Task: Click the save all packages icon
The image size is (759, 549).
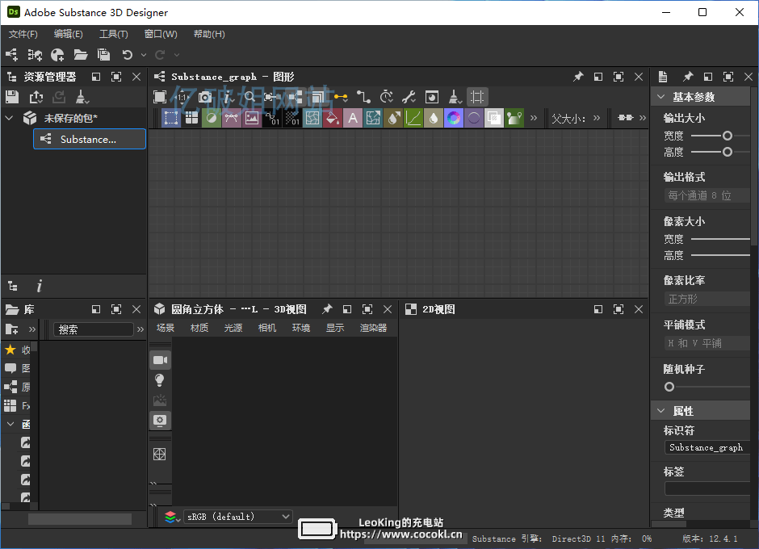Action: click(x=103, y=55)
